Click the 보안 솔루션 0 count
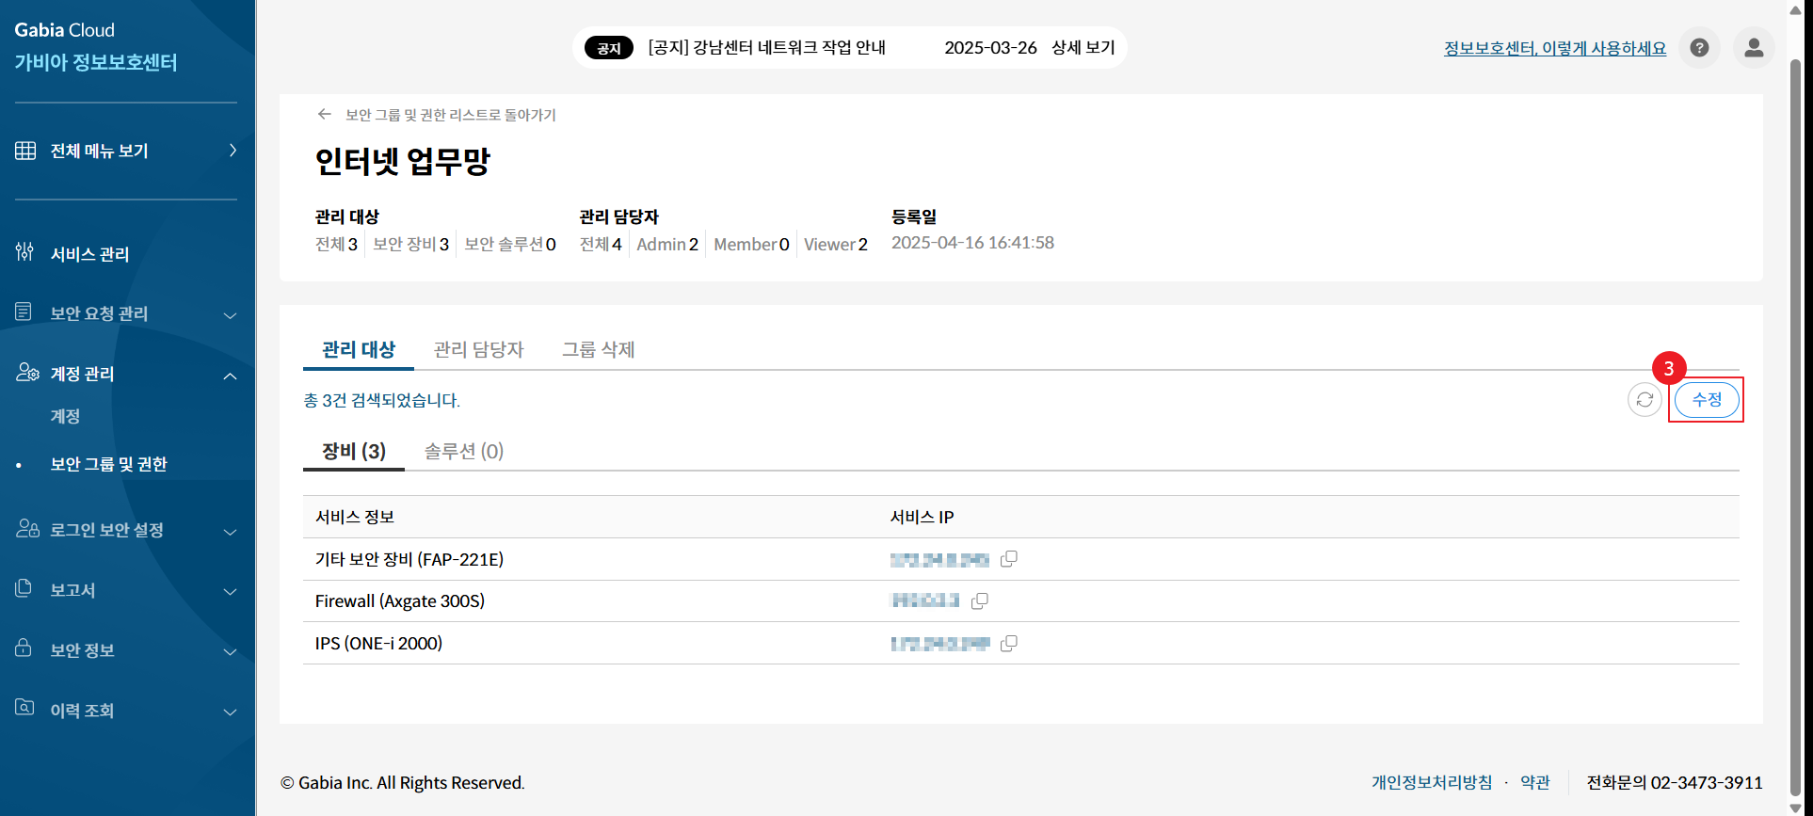Screen dimensions: 1813x816 click(510, 244)
